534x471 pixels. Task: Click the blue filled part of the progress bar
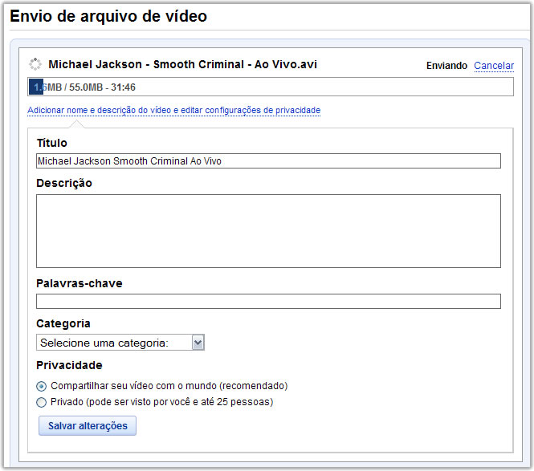pyautogui.click(x=35, y=87)
